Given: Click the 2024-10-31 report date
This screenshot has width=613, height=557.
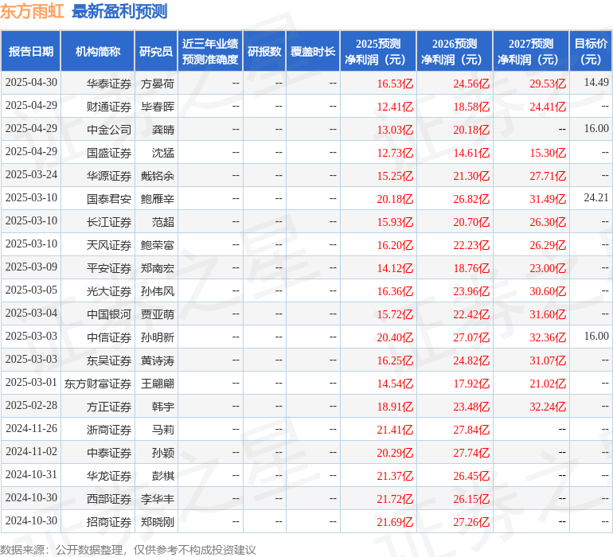Looking at the screenshot, I should pos(31,474).
